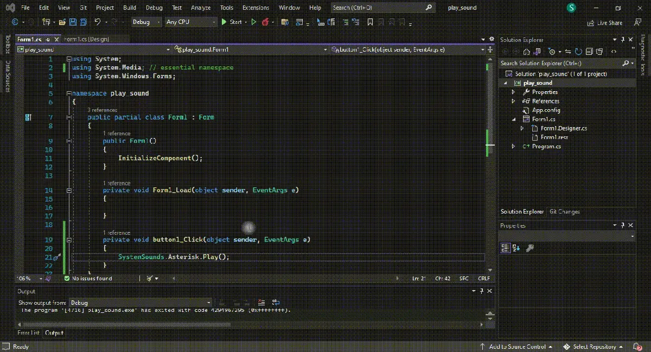The height and width of the screenshot is (352, 651).
Task: Open the Show output from dropdown
Action: pos(141,303)
